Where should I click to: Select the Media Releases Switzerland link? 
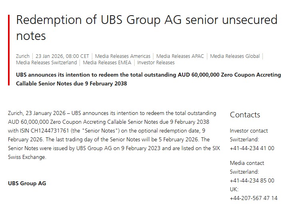click(46, 63)
